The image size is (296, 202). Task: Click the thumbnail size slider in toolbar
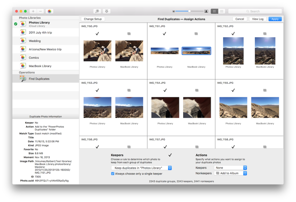pos(189,11)
